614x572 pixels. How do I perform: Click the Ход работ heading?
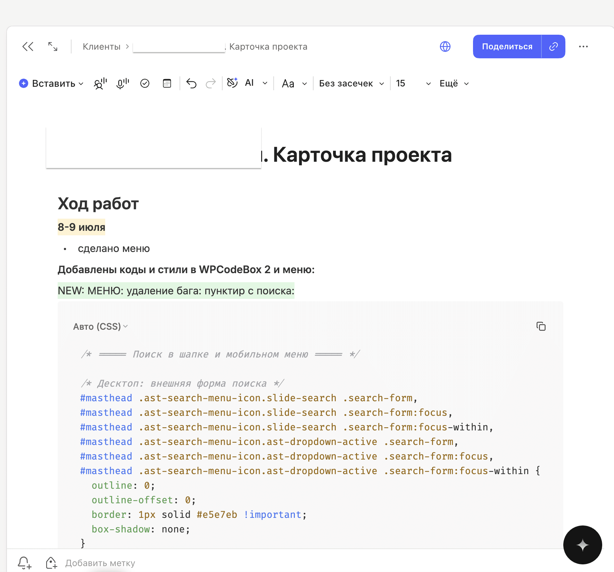(x=98, y=204)
